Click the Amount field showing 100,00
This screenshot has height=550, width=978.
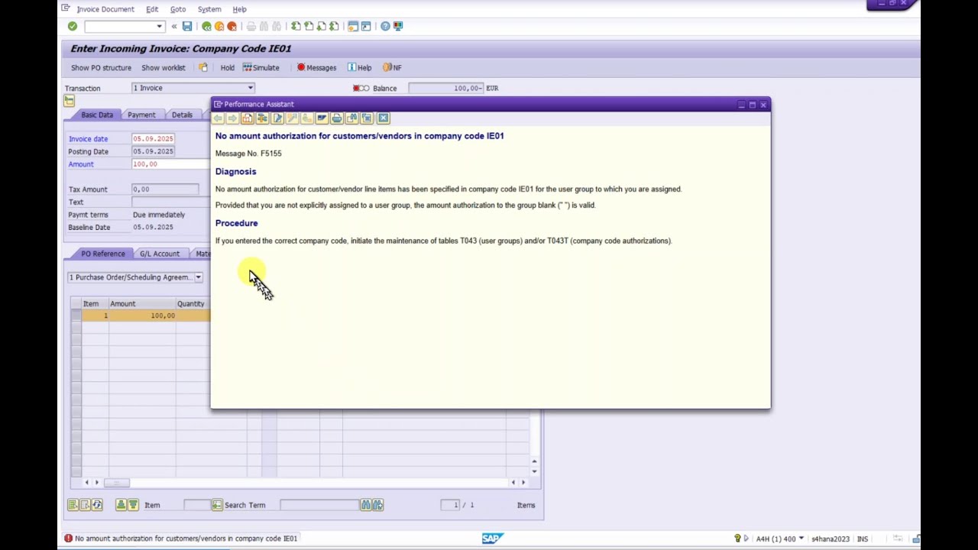tap(171, 164)
